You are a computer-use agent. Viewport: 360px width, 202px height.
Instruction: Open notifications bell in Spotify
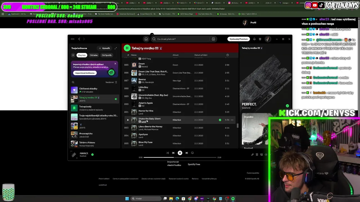click(254, 39)
